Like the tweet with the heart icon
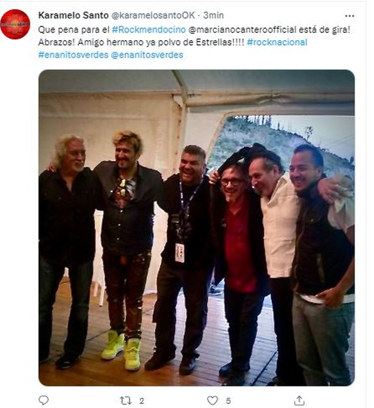The height and width of the screenshot is (408, 374). pyautogui.click(x=213, y=401)
